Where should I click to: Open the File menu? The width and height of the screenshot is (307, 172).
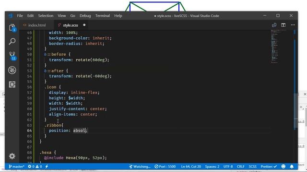click(20, 16)
